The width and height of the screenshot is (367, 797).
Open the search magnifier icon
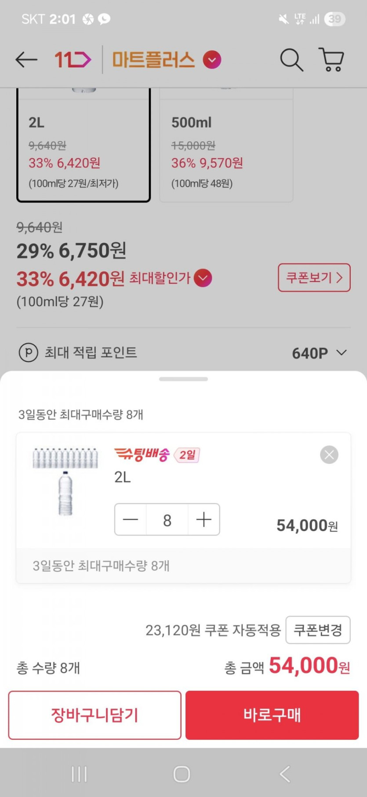coord(291,59)
